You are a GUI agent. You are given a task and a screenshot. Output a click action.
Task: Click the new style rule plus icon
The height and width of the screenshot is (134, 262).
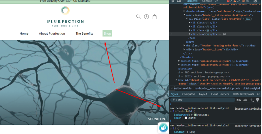[x=252, y=100]
